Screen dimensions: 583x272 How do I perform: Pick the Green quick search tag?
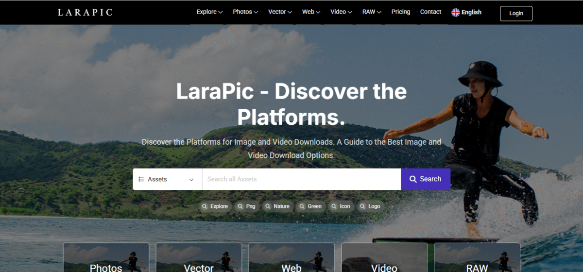pyautogui.click(x=310, y=206)
